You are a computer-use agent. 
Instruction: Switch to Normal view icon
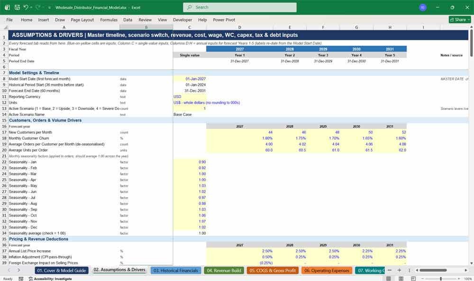(389, 278)
